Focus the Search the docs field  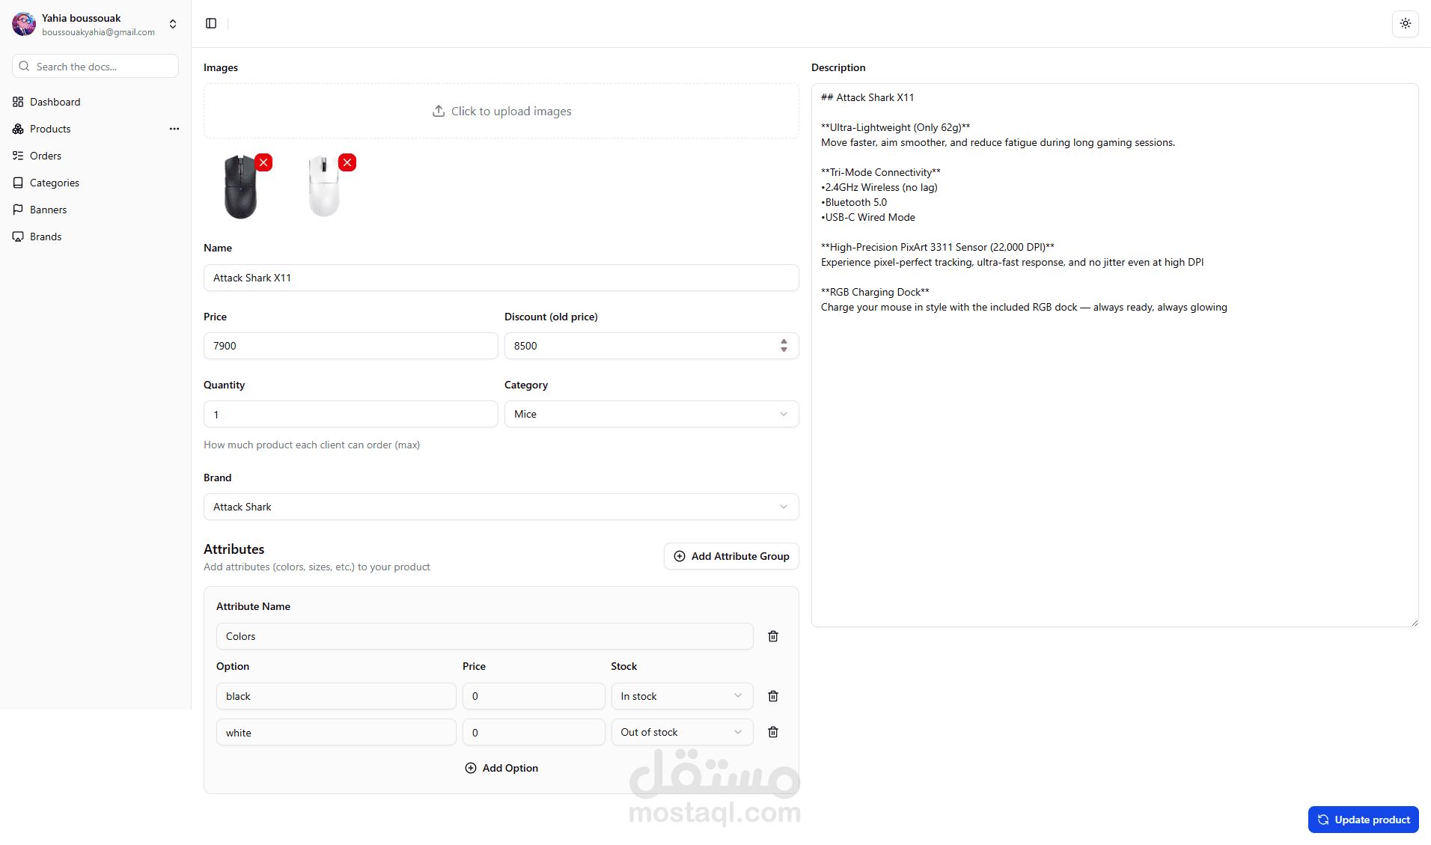pyautogui.click(x=95, y=66)
